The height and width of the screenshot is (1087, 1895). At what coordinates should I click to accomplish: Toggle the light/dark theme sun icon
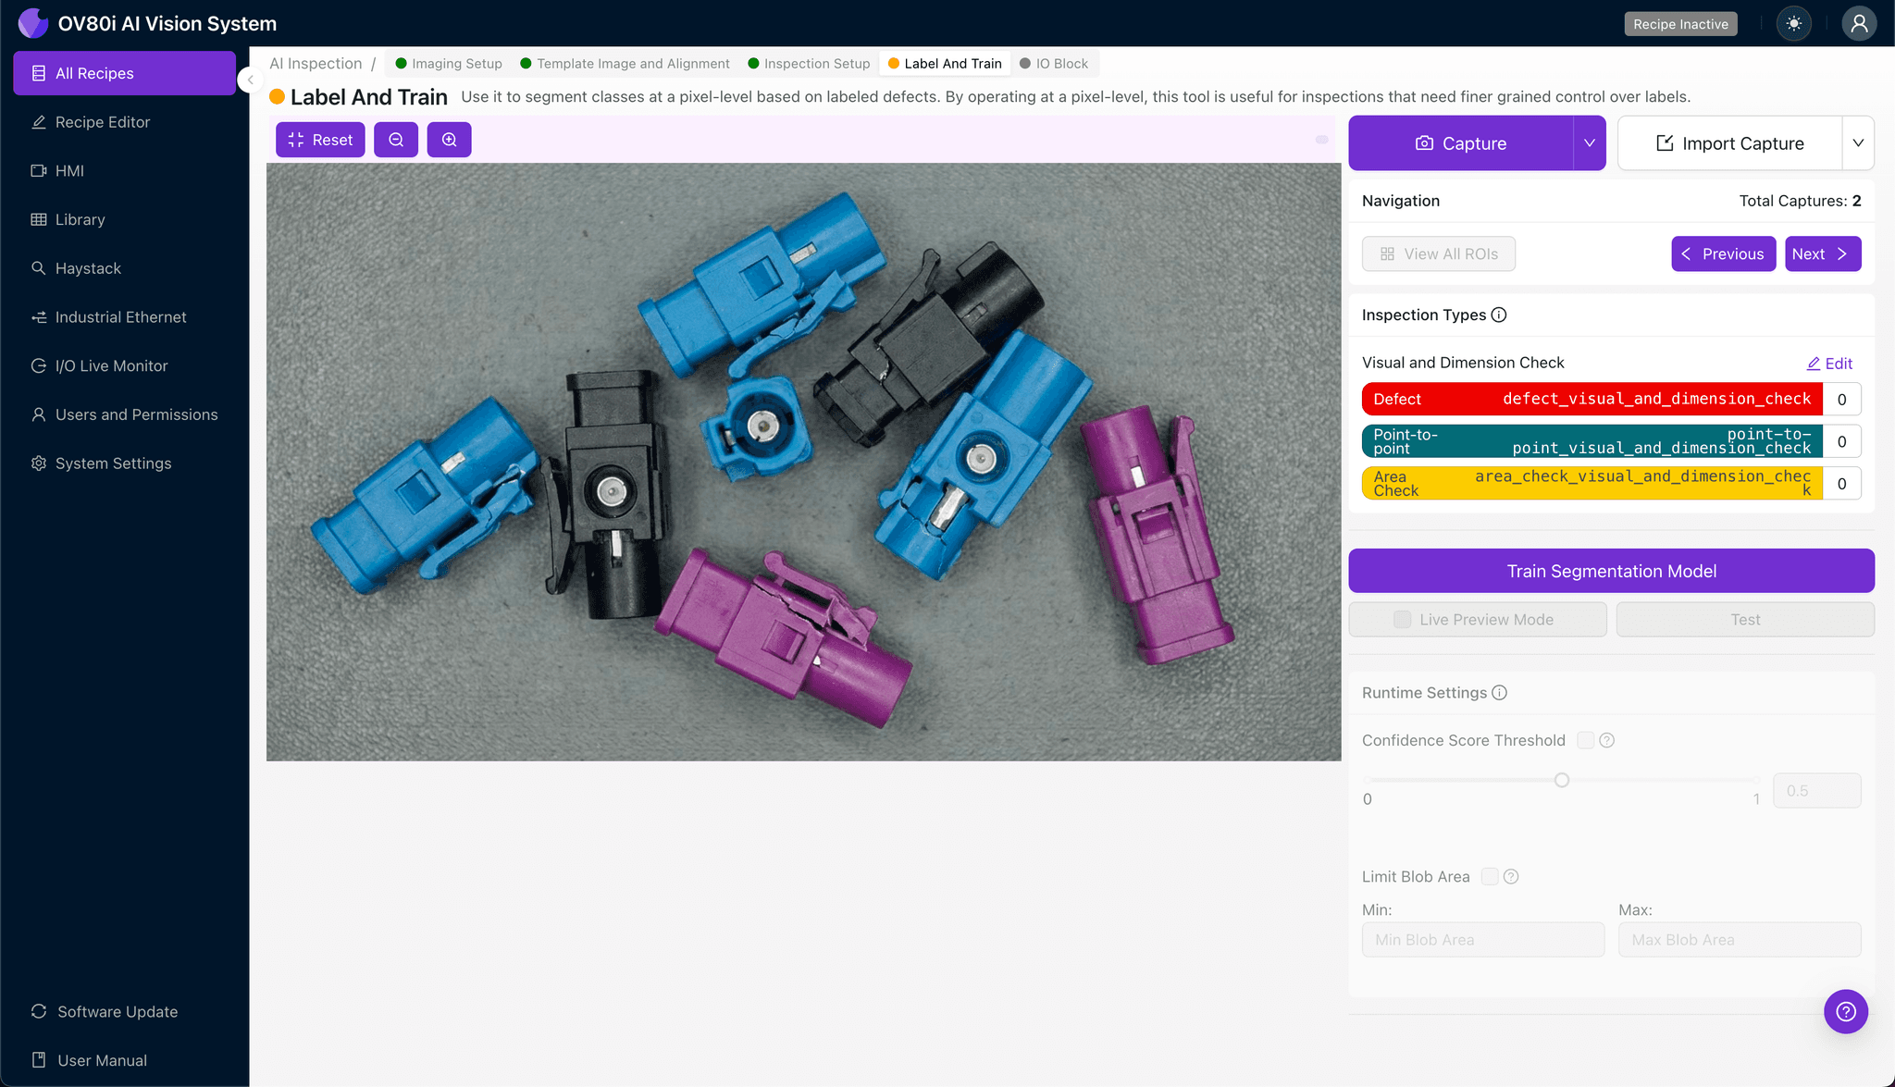click(x=1793, y=24)
